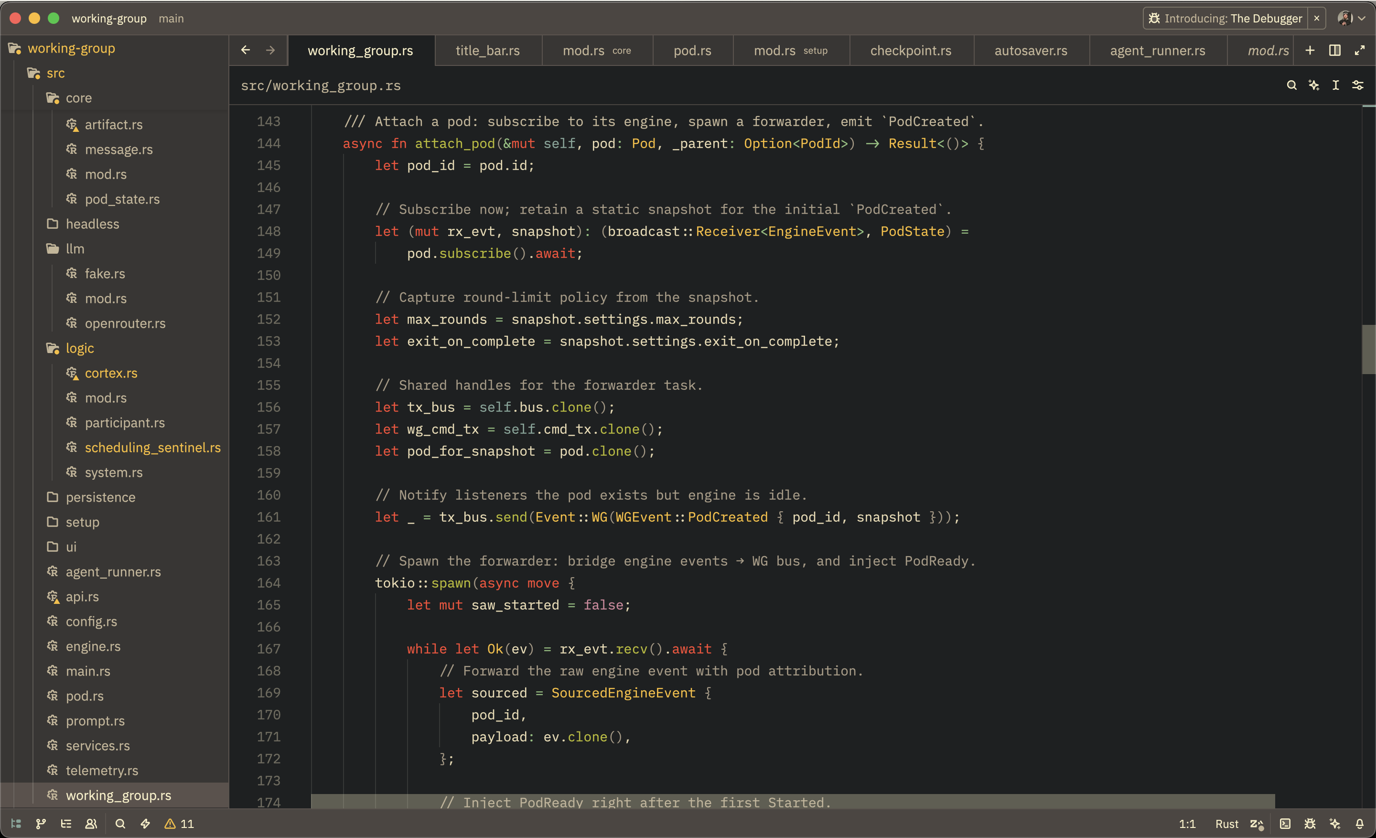Screen dimensions: 1376x838
Task: Show the 11 warnings via diagnostics indicator
Action: (x=178, y=824)
